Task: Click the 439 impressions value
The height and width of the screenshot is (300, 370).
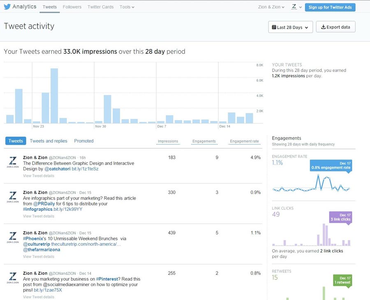Action: coord(172,233)
